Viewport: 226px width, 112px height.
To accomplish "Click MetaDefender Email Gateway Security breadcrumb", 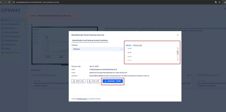I will point(55,16).
